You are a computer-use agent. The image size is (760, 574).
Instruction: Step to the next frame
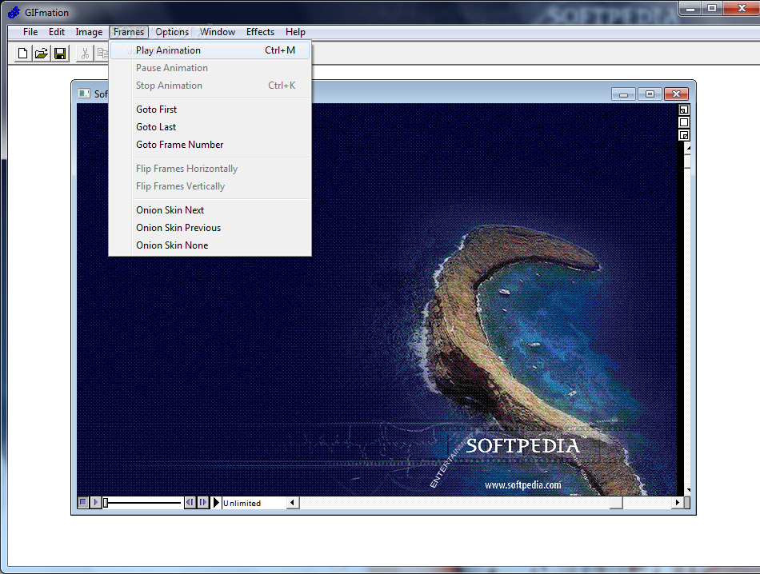[203, 502]
